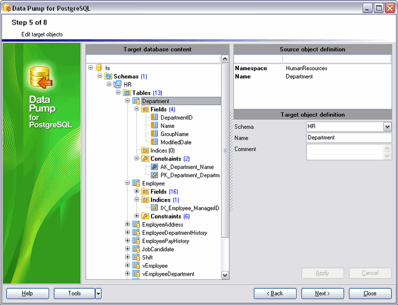Collapse the Department table node
This screenshot has height=305, width=398.
[x=127, y=101]
